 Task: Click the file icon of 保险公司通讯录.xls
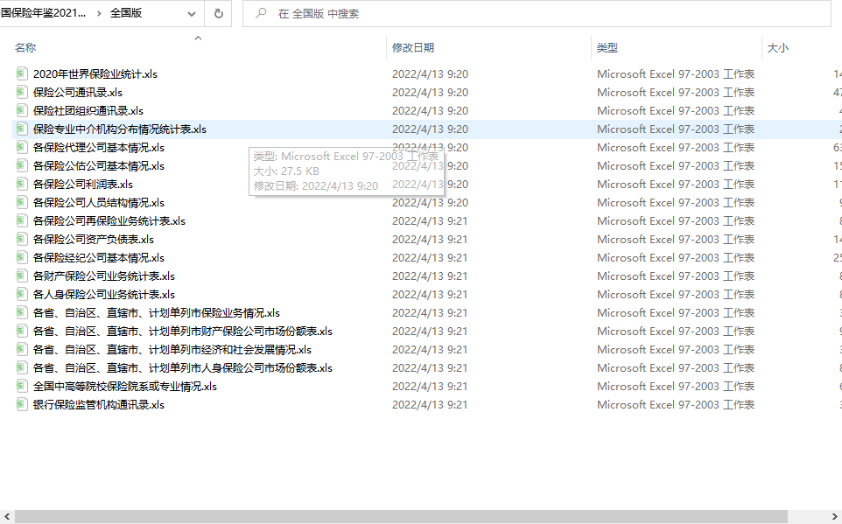pyautogui.click(x=22, y=92)
